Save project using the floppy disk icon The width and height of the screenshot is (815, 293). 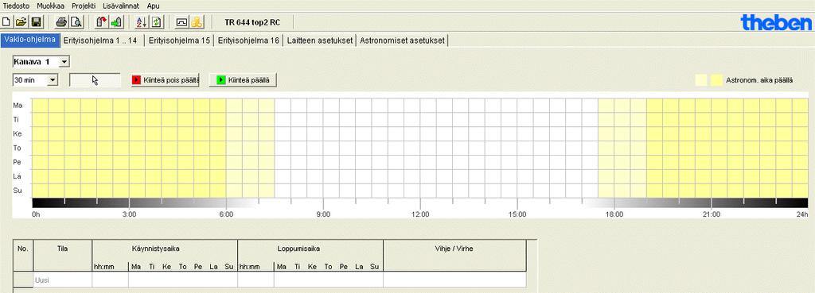point(37,22)
